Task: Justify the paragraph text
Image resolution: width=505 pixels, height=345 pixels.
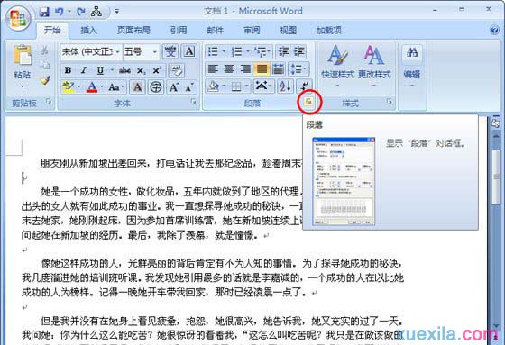Action: point(262,68)
